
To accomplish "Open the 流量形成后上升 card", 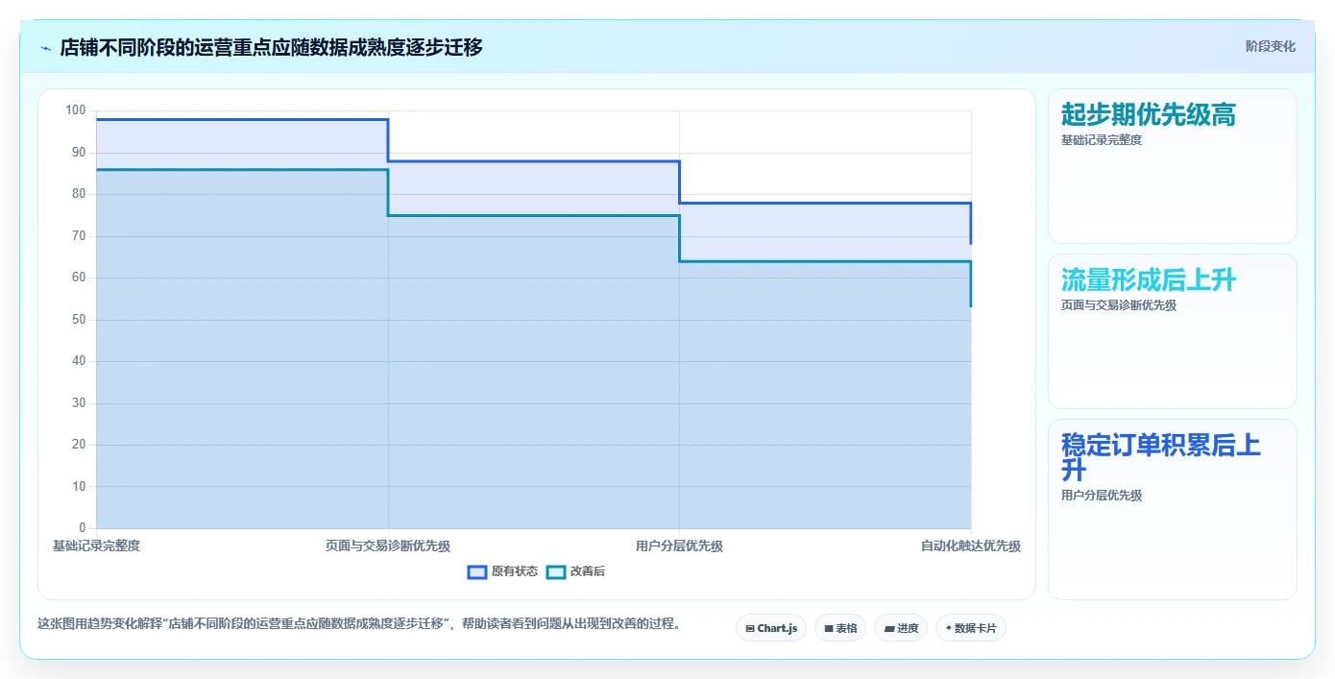I will [1173, 331].
